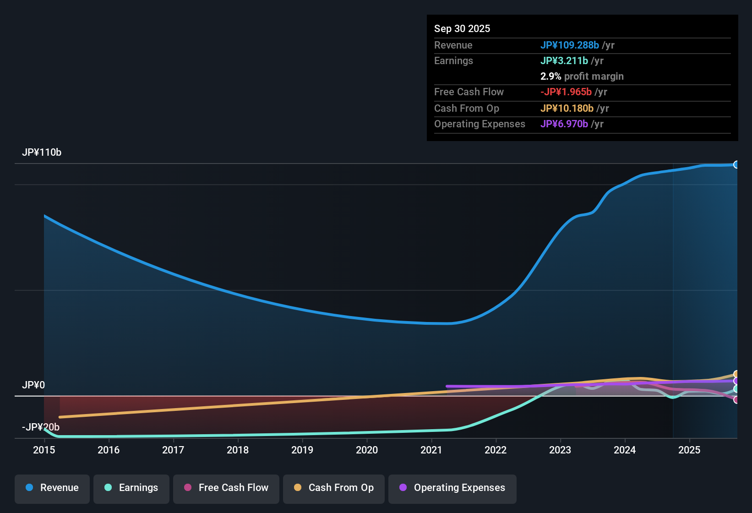Viewport: 752px width, 513px height.
Task: Toggle the Earnings series in the legend
Action: coord(131,488)
